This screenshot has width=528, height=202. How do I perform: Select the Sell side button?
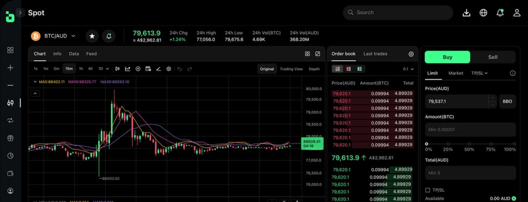[493, 57]
